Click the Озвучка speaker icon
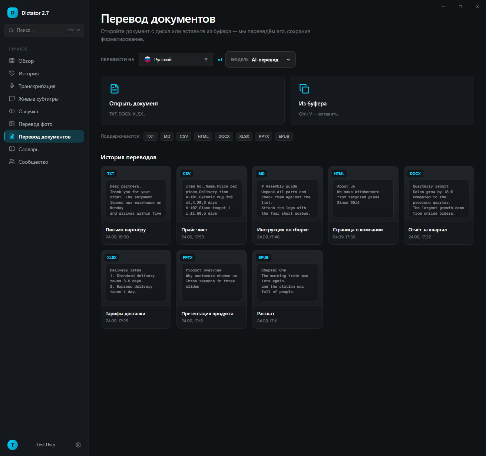Screen dimensions: 486x456 pos(12,111)
